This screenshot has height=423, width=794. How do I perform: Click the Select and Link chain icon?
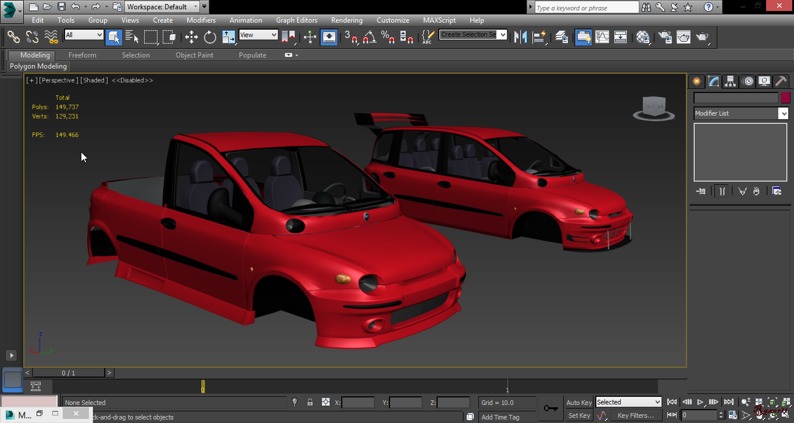(x=13, y=37)
